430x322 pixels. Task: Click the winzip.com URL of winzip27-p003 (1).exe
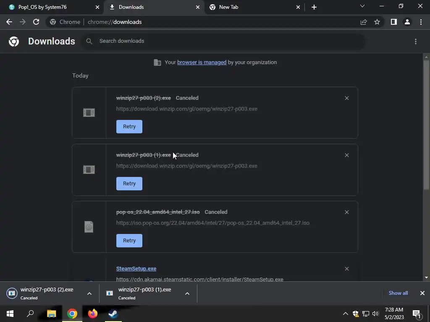pyautogui.click(x=187, y=166)
